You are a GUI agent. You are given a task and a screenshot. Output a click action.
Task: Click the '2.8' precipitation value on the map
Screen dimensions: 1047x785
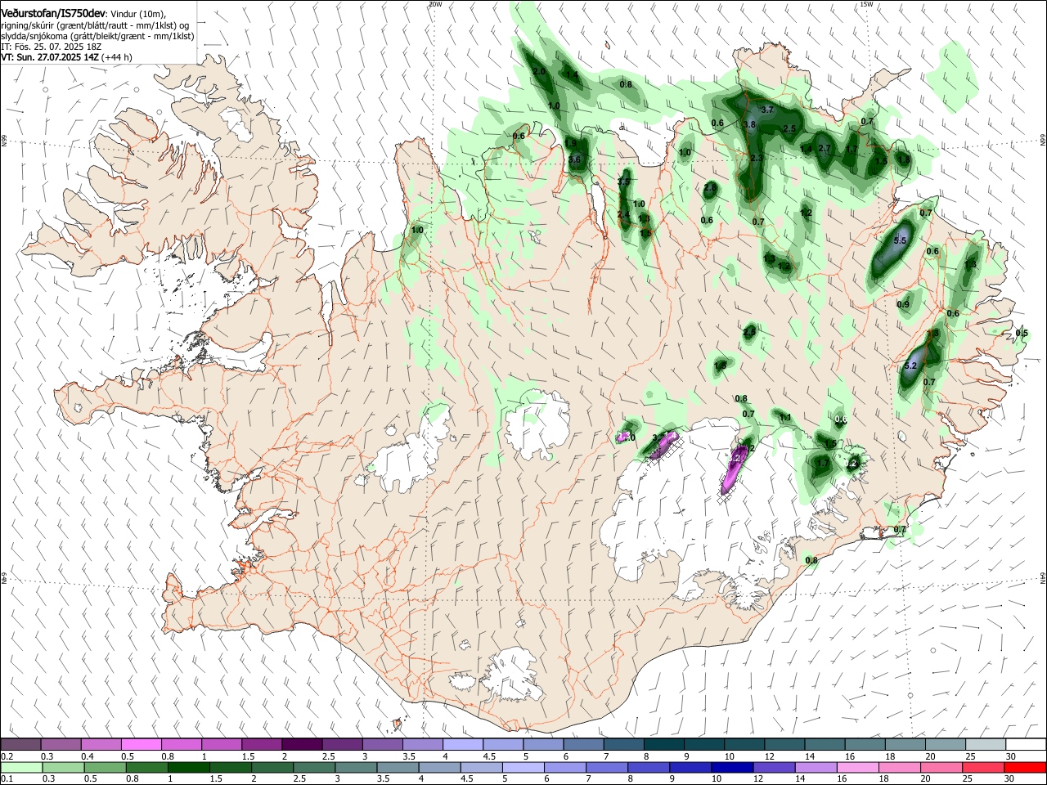pos(710,188)
